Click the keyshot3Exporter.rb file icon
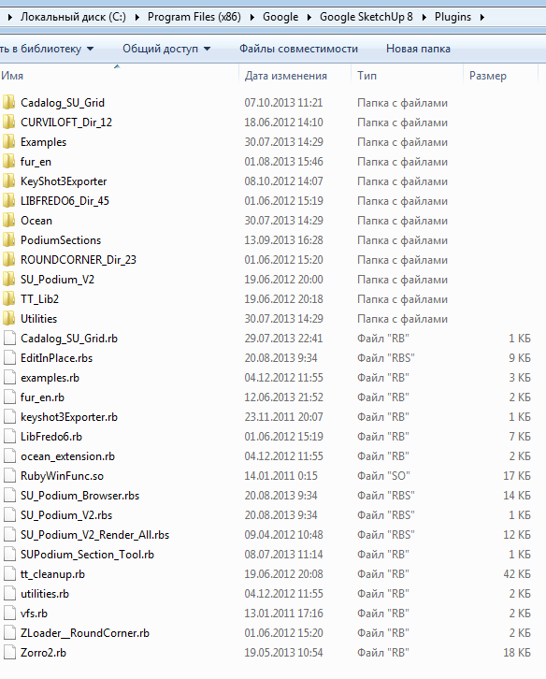The image size is (546, 679). coord(9,416)
